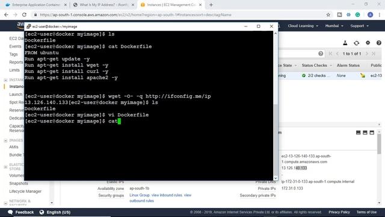Select the Instances EC2 Management Console tab
385x217 pixels.
point(171,5)
